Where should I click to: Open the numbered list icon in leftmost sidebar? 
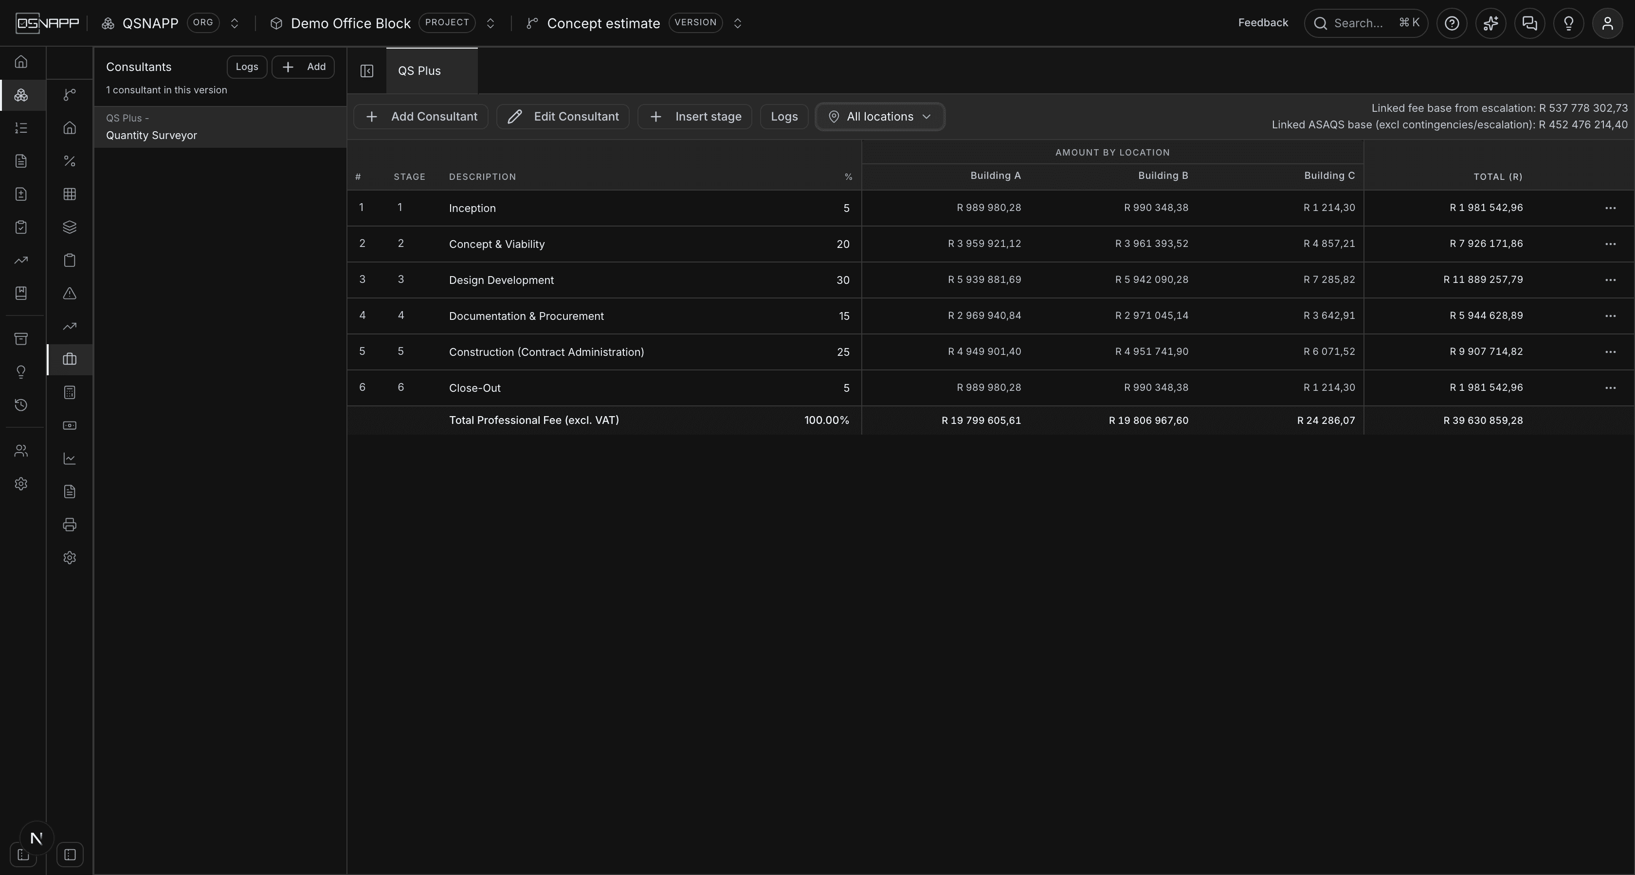[x=21, y=128]
